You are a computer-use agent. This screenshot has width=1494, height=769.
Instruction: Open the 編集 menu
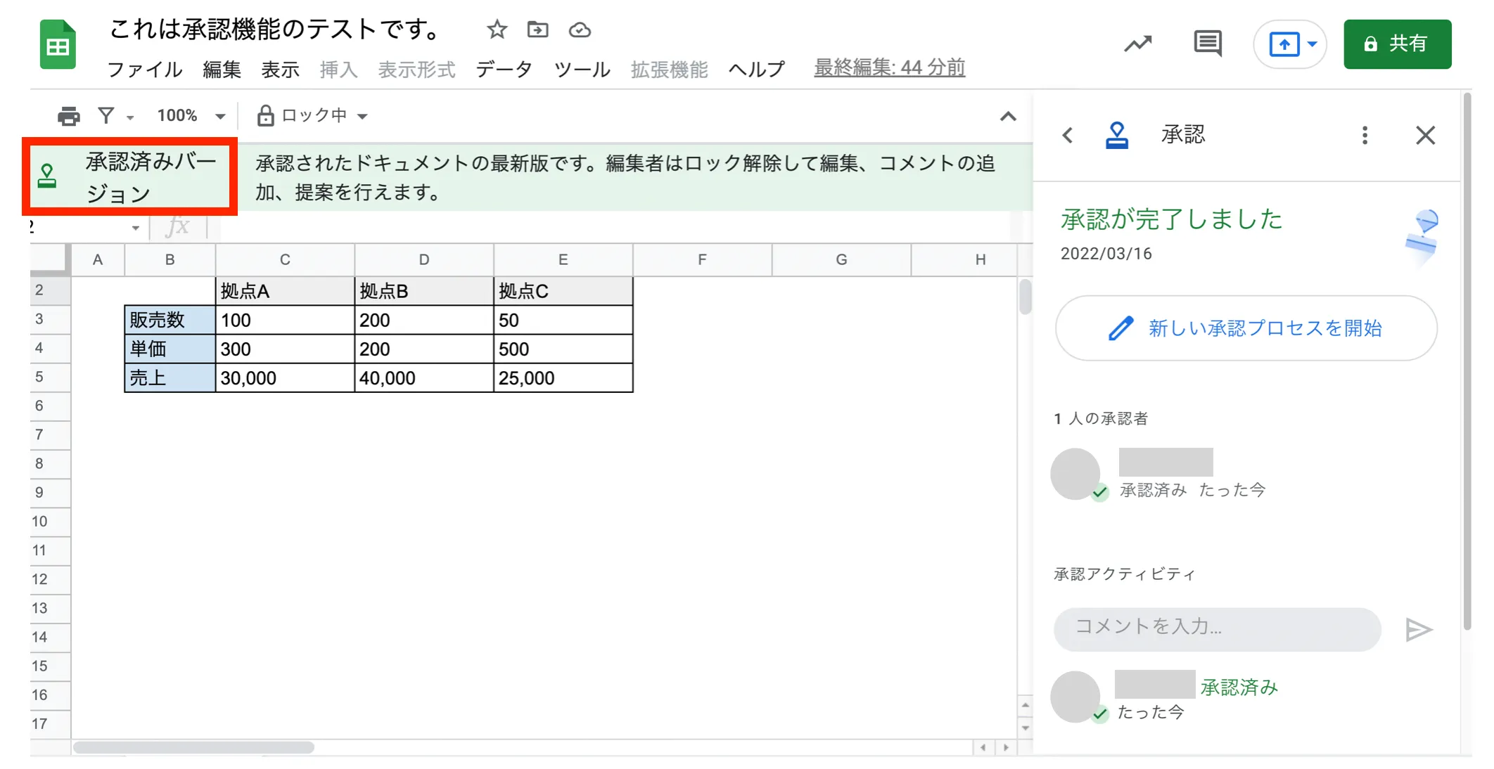click(x=222, y=69)
